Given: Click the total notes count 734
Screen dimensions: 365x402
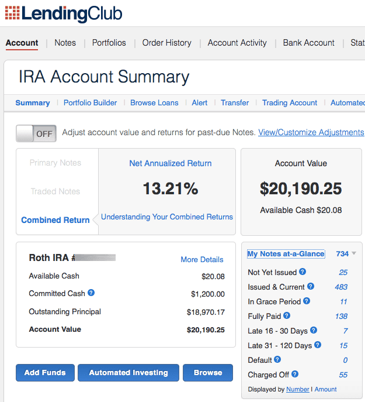Looking at the screenshot, I should click(342, 254).
